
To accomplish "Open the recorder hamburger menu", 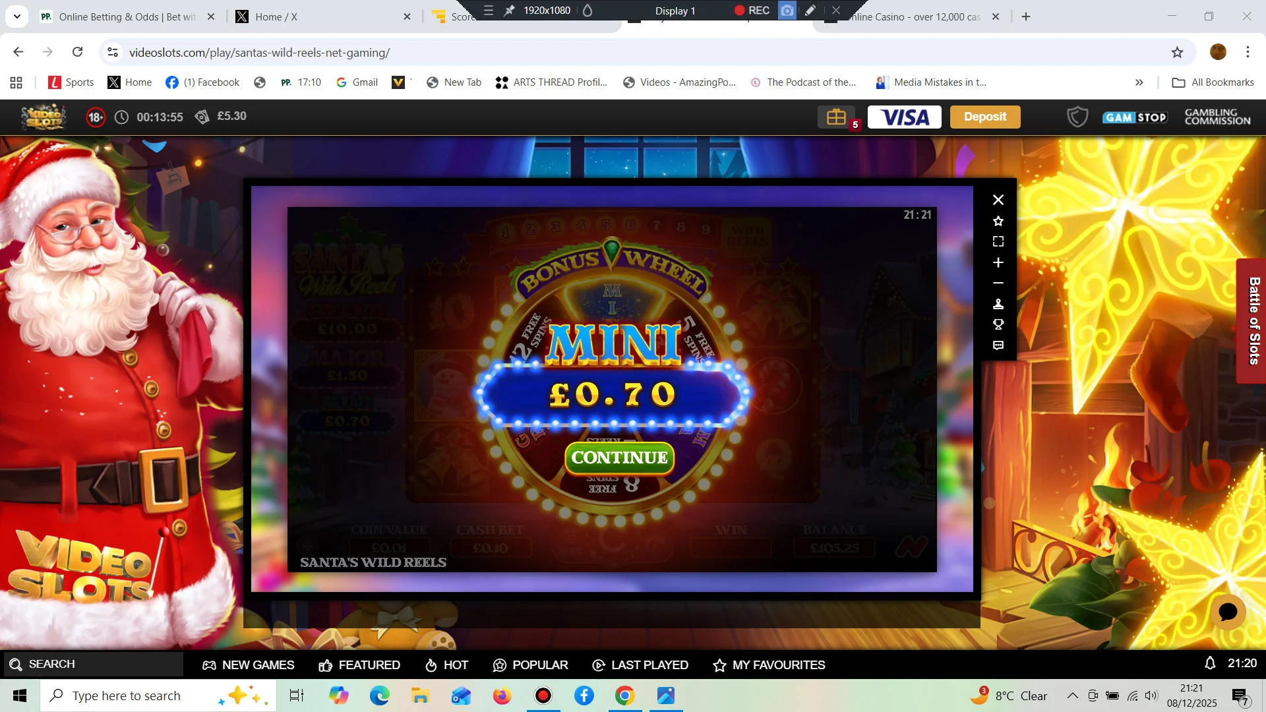I will pyautogui.click(x=488, y=11).
